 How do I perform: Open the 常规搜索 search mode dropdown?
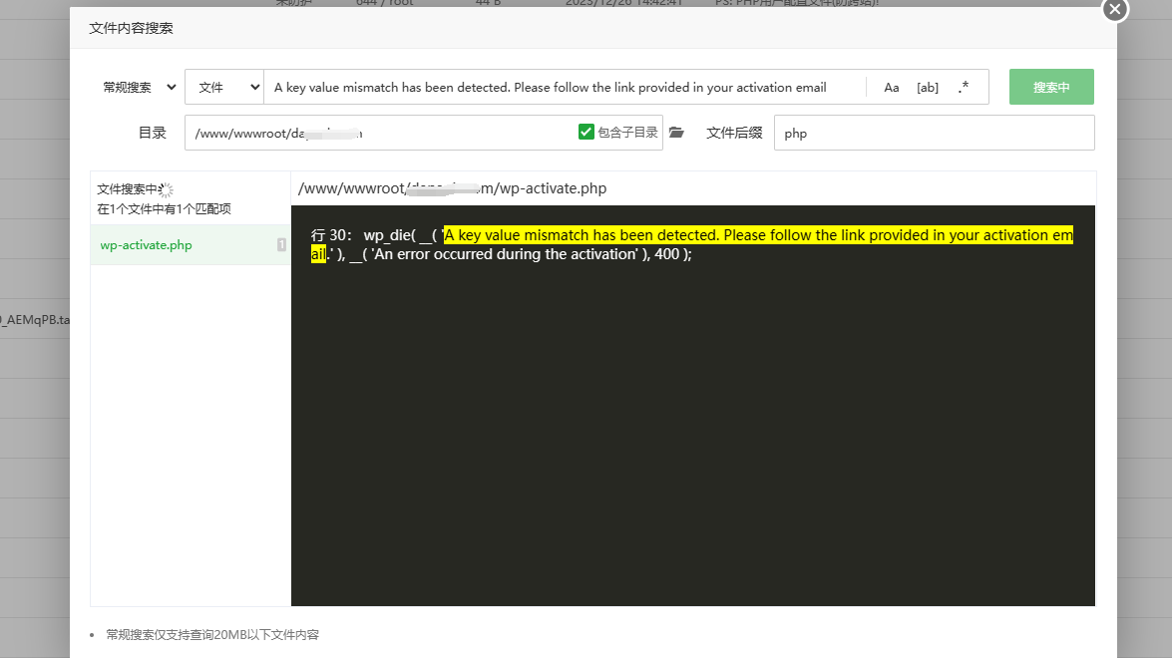(139, 88)
